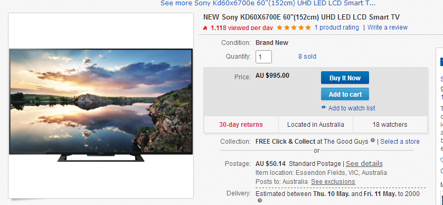Open See details for postage

[364, 164]
